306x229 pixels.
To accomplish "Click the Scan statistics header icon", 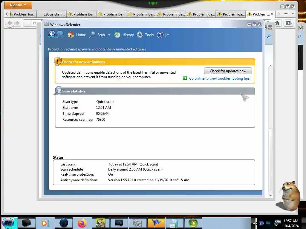I will 58,91.
